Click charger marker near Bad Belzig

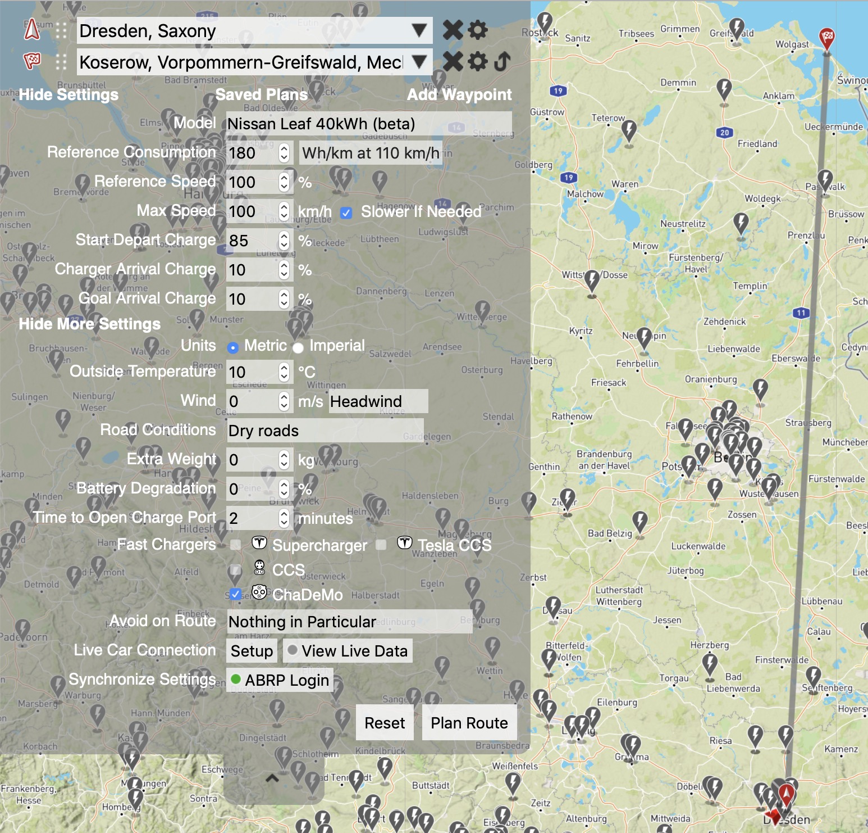coord(640,522)
